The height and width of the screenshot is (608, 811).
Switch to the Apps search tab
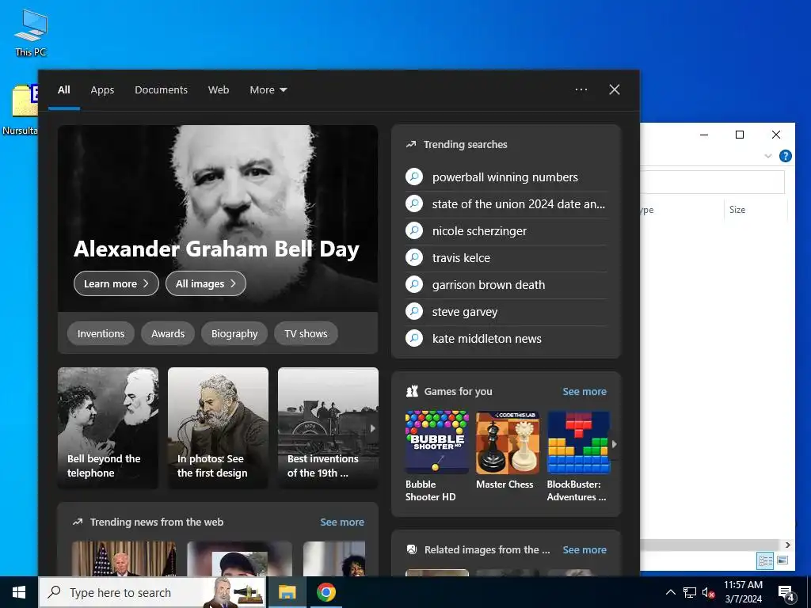coord(102,90)
